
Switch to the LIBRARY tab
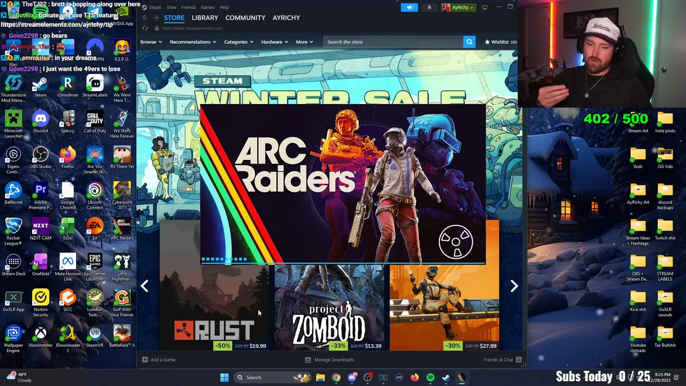205,18
